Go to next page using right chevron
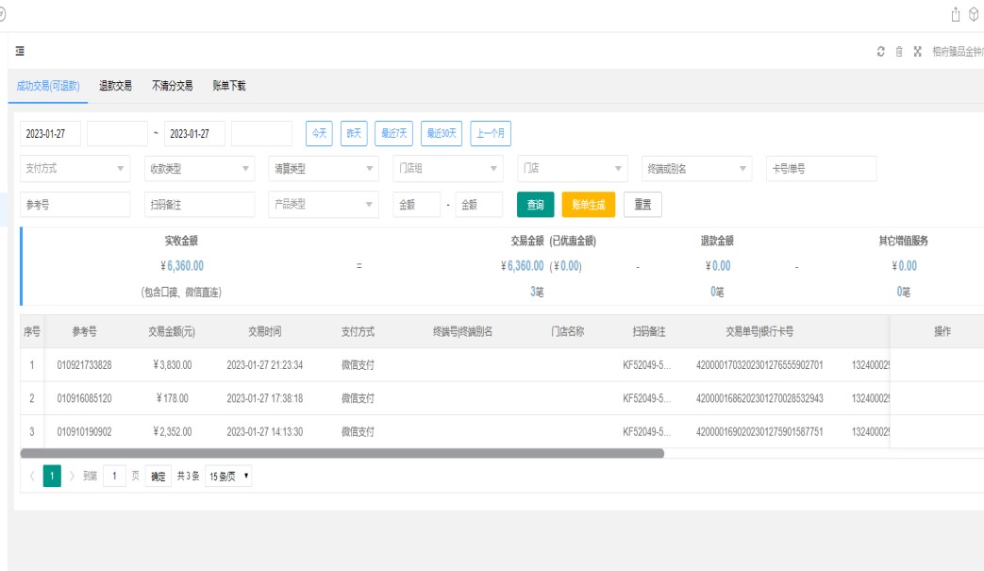 pos(72,476)
